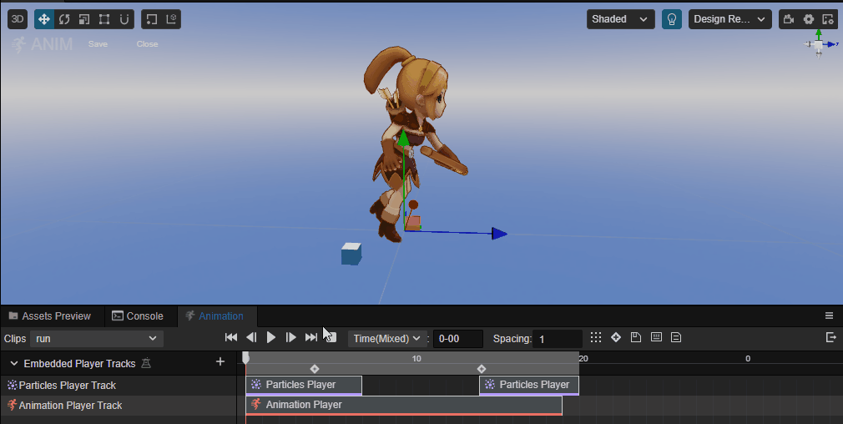Switch to the Assets Preview tab
Image resolution: width=843 pixels, height=424 pixels.
click(49, 316)
